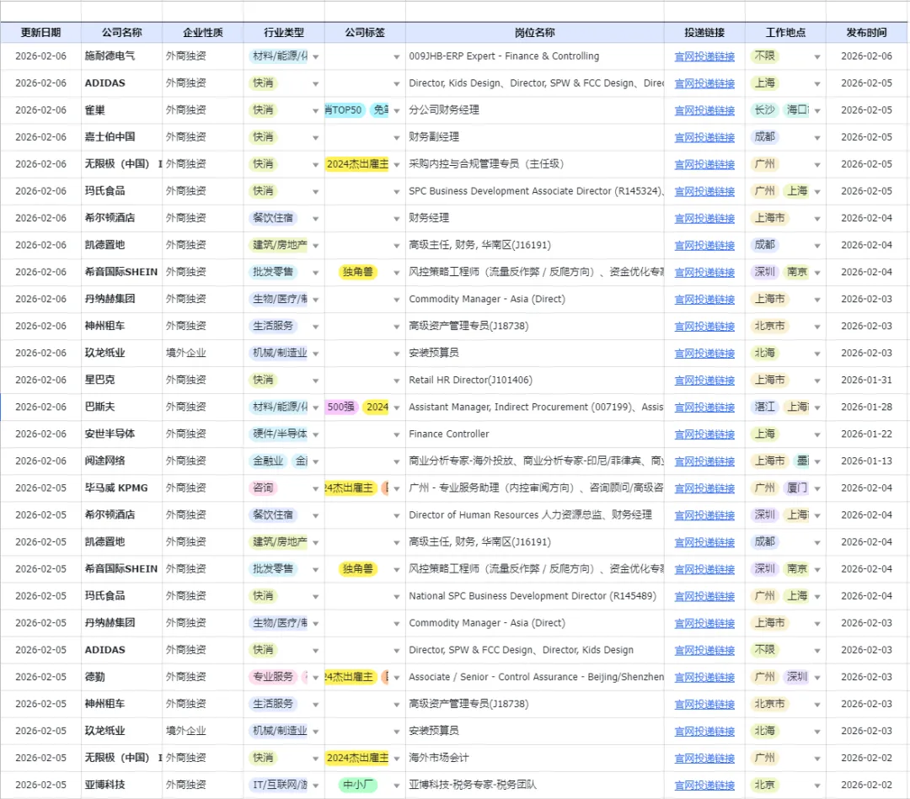Expand work location dropdown for 阅途网络
The width and height of the screenshot is (910, 799).
(x=817, y=461)
